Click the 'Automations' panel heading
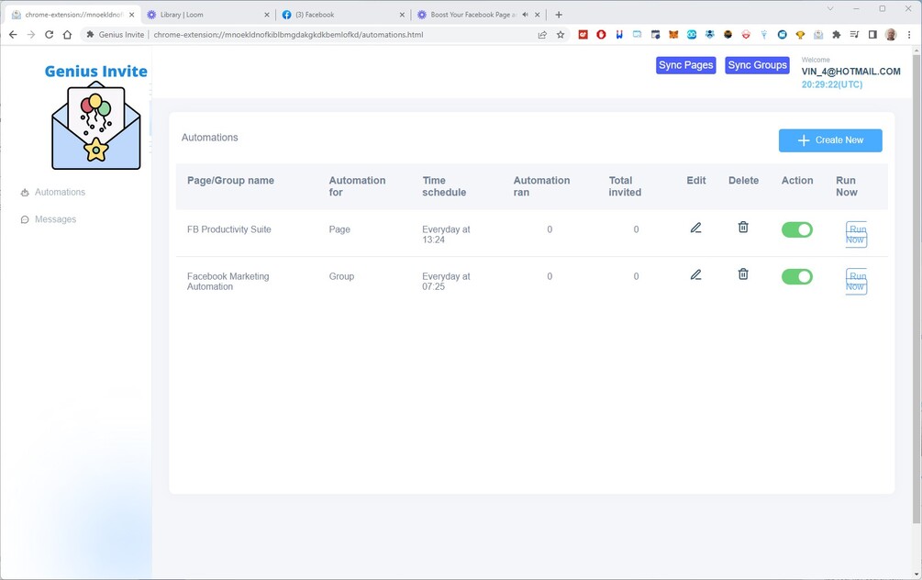The height and width of the screenshot is (580, 922). pyautogui.click(x=210, y=138)
